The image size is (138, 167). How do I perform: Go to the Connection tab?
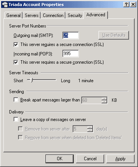coord(53,15)
